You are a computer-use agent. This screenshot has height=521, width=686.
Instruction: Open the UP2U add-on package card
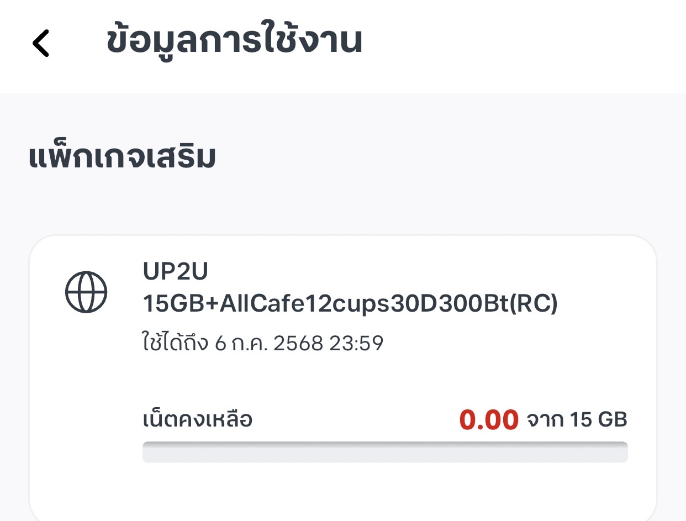click(x=342, y=378)
